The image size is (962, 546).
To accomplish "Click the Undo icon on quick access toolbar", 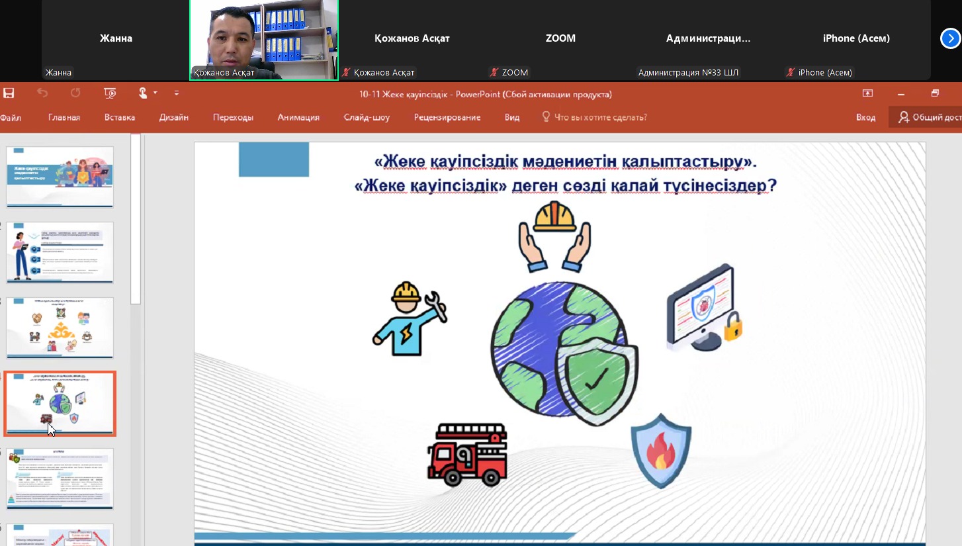I will [x=42, y=93].
